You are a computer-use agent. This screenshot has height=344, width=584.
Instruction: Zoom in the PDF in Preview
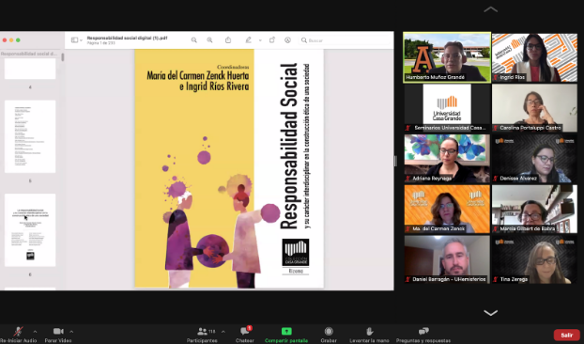tap(209, 40)
